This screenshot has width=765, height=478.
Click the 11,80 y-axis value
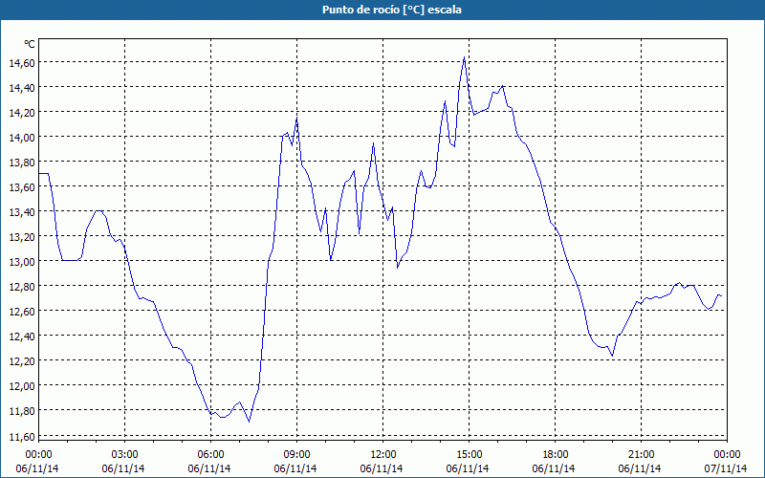pyautogui.click(x=22, y=411)
